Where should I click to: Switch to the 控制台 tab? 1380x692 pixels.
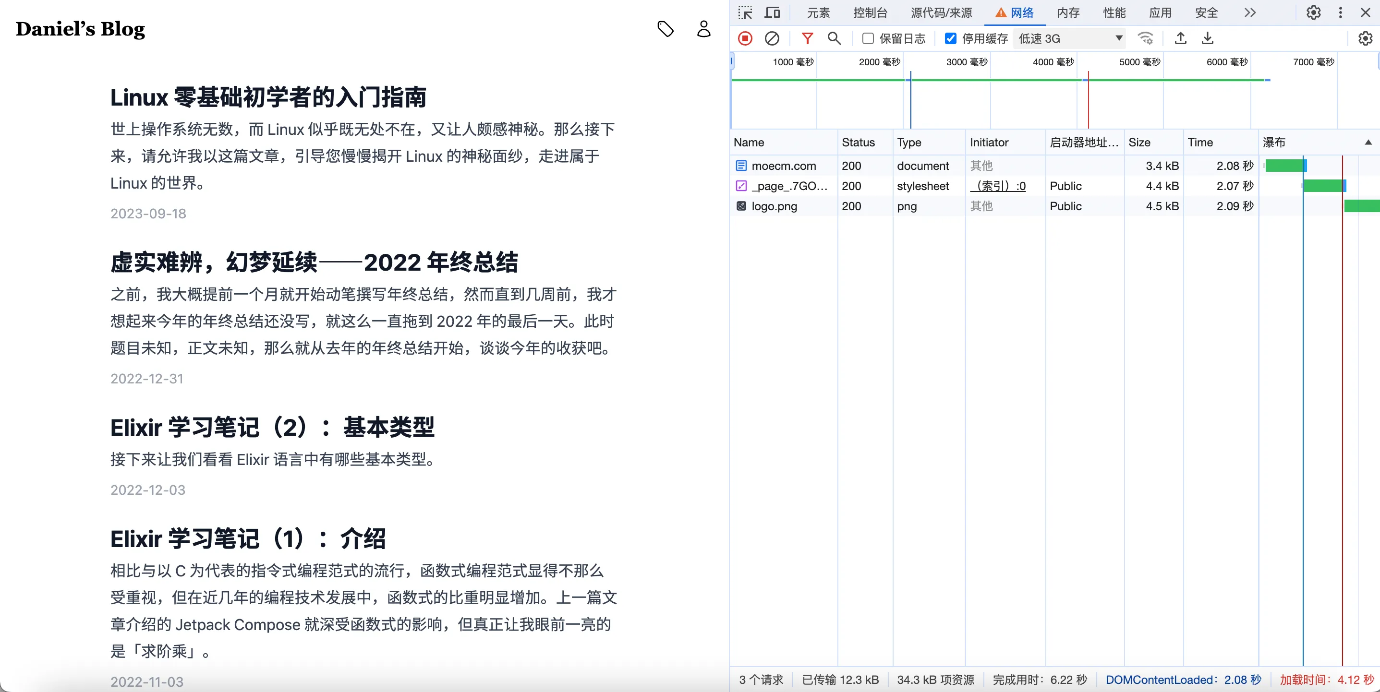pyautogui.click(x=870, y=12)
